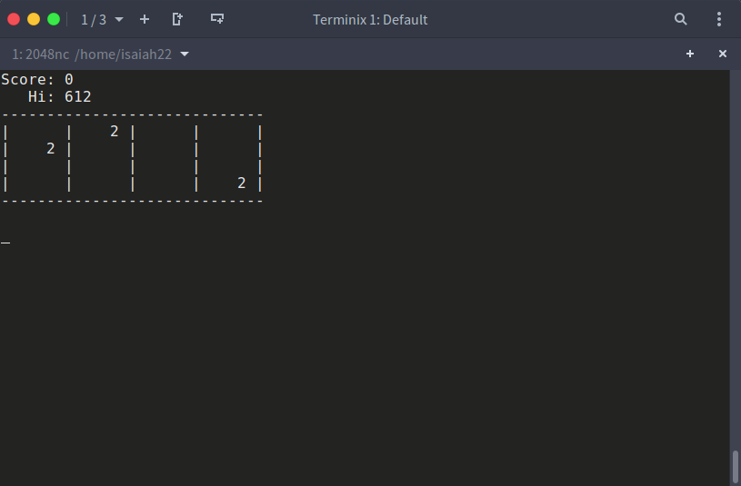Click the terminal cursor below the board
The image size is (741, 486).
click(5, 243)
